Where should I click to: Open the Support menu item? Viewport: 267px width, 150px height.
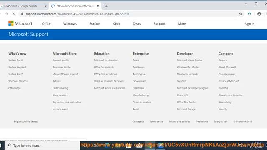[x=159, y=24]
